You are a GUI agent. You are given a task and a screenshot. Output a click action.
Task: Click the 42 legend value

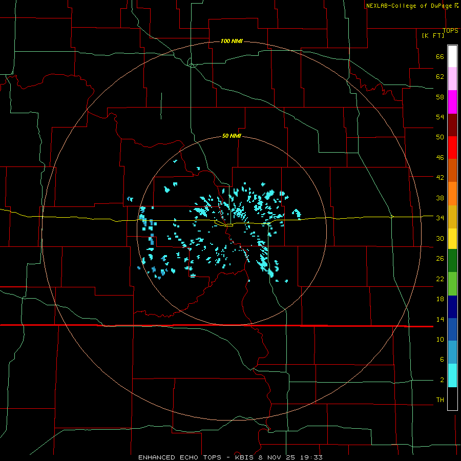coord(440,178)
